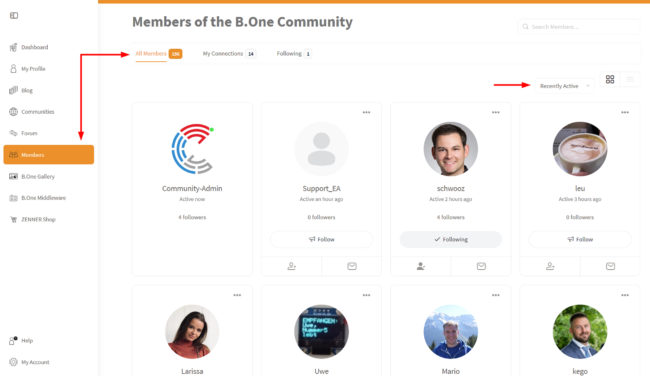Viewport: 650px width, 376px height.
Task: Switch to the list view layout
Action: coord(630,79)
